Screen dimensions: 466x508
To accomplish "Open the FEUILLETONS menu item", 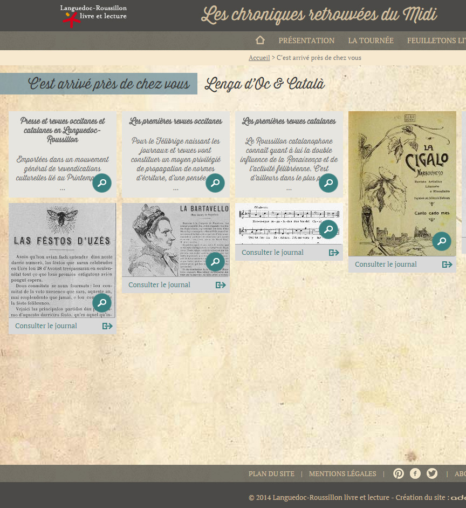I will (x=436, y=40).
